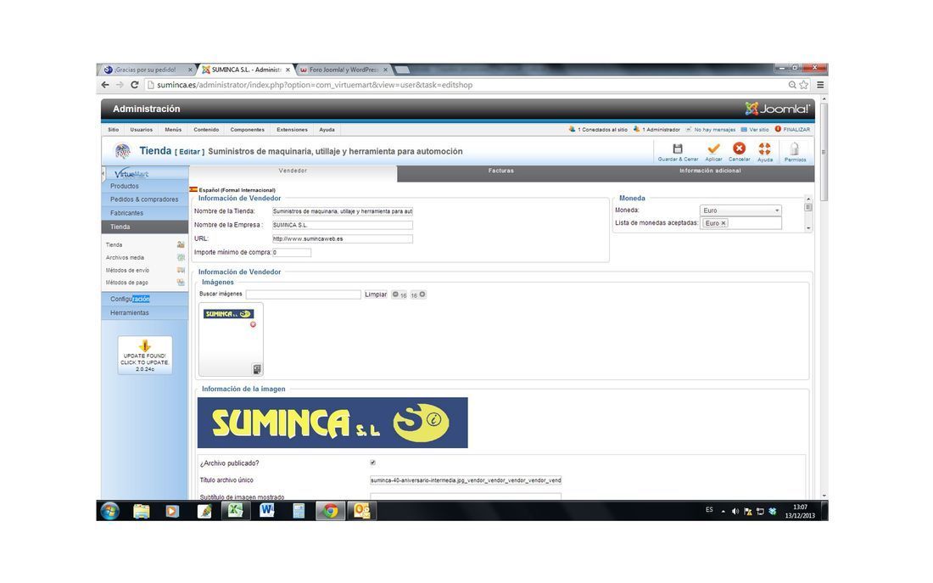
Task: Click the UPDATE FOUND download notice
Action: pos(144,356)
